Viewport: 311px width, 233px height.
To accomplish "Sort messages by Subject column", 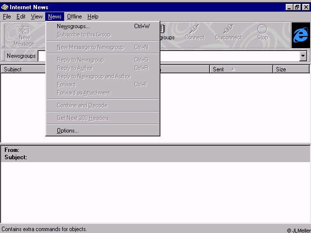I will tap(23, 69).
